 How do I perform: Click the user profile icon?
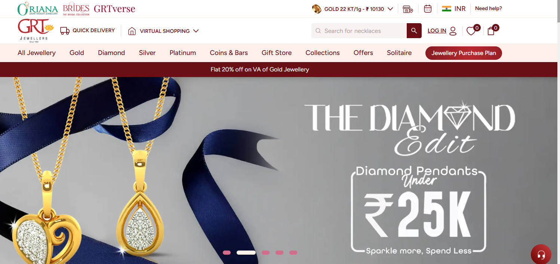click(x=453, y=31)
